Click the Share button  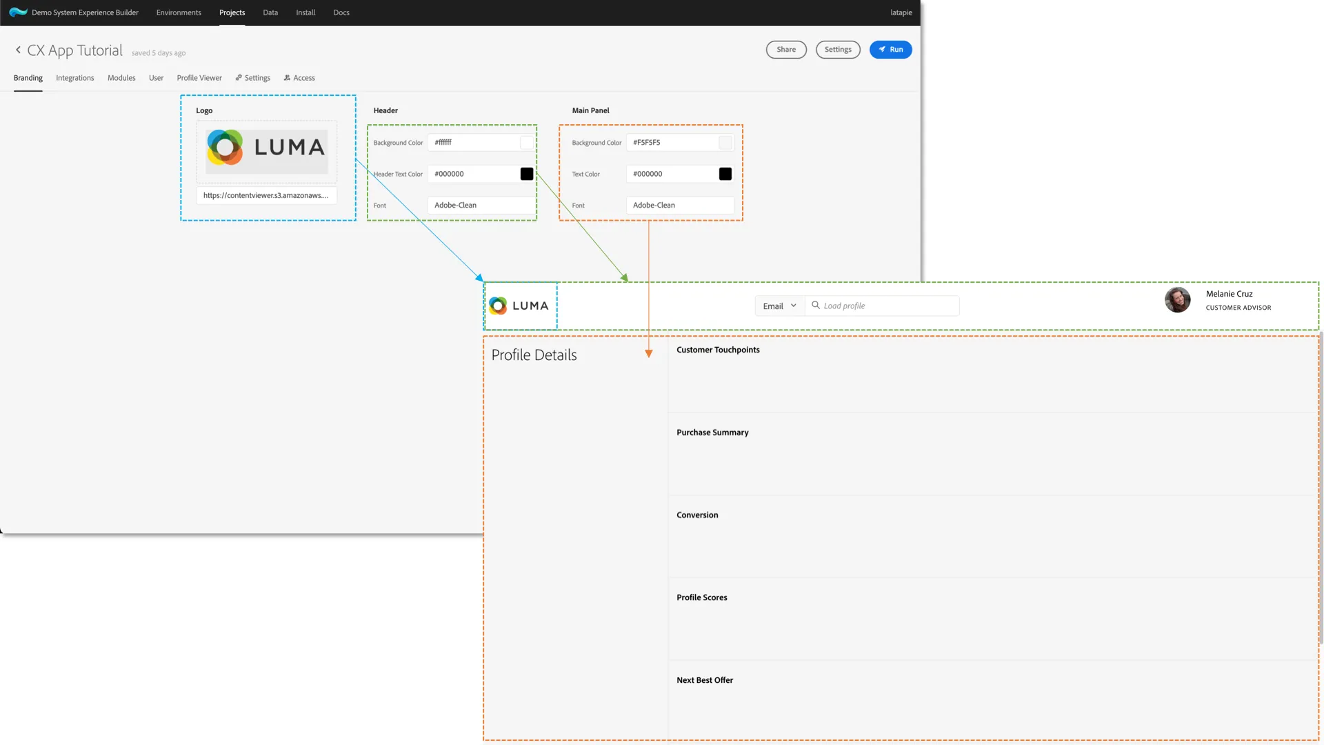tap(786, 50)
